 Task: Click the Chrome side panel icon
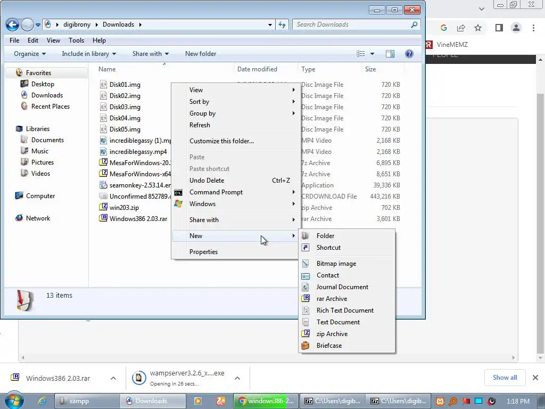point(499,28)
